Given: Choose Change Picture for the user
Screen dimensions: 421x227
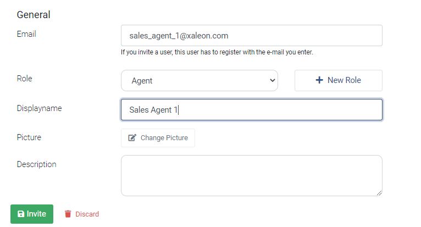Looking at the screenshot, I should pos(158,138).
